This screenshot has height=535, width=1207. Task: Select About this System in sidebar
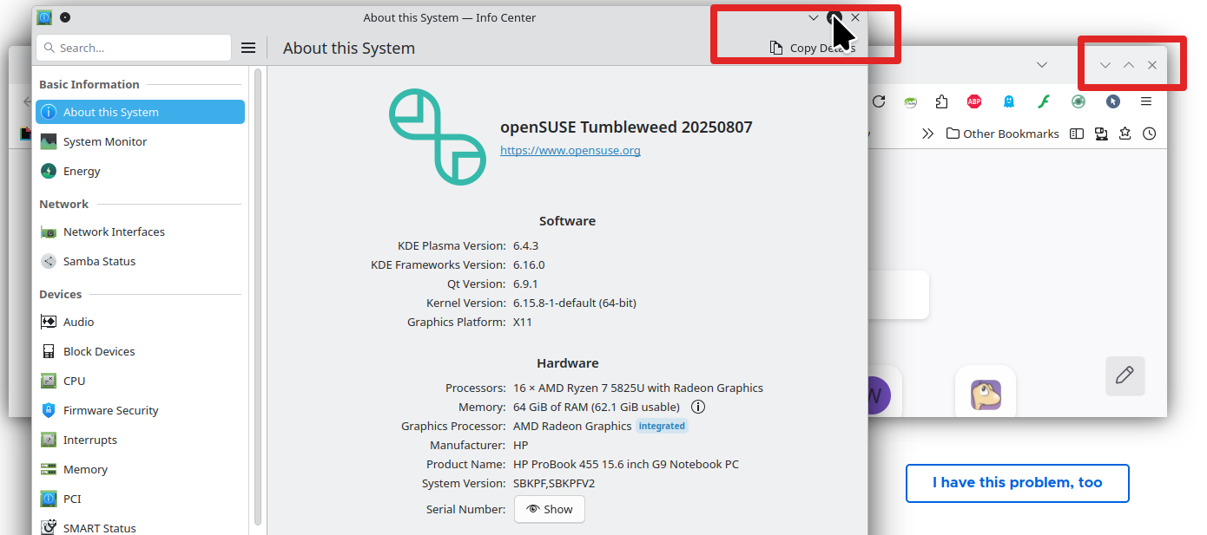[x=140, y=112]
